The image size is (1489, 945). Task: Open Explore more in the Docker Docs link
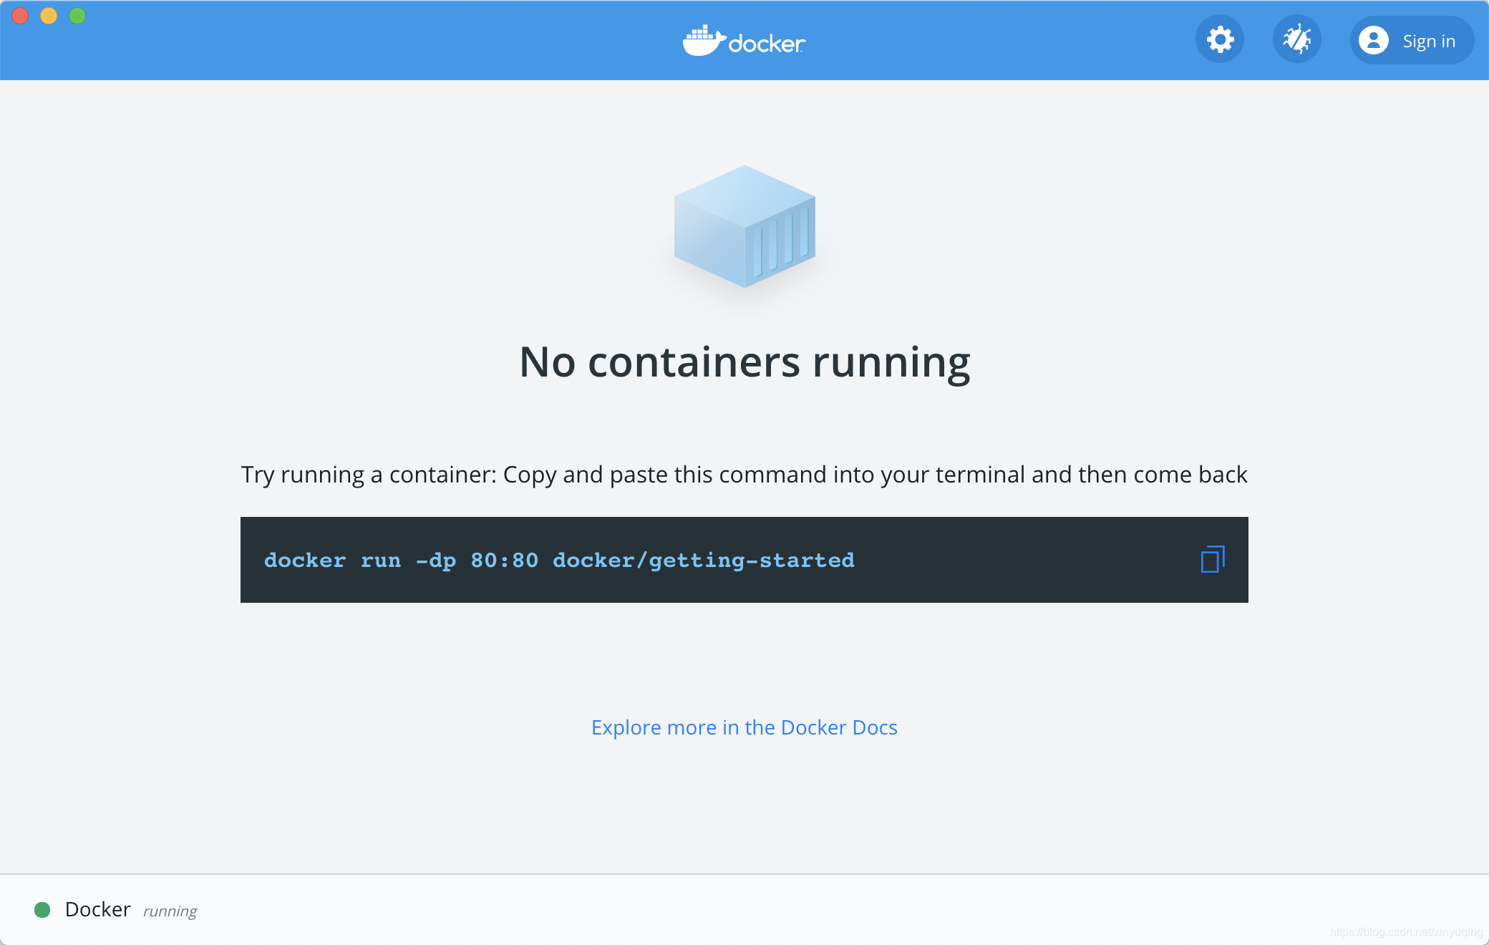[x=744, y=727]
